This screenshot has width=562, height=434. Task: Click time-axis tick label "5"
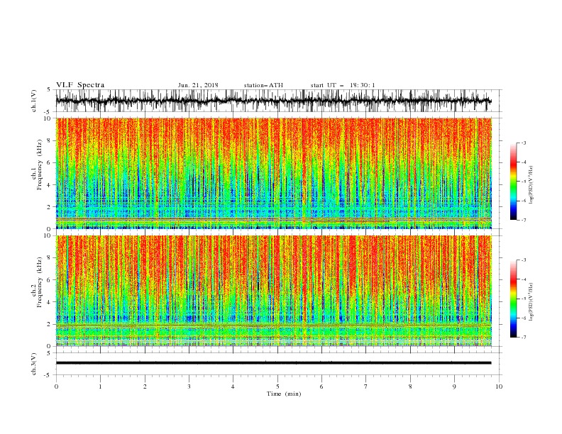point(277,386)
